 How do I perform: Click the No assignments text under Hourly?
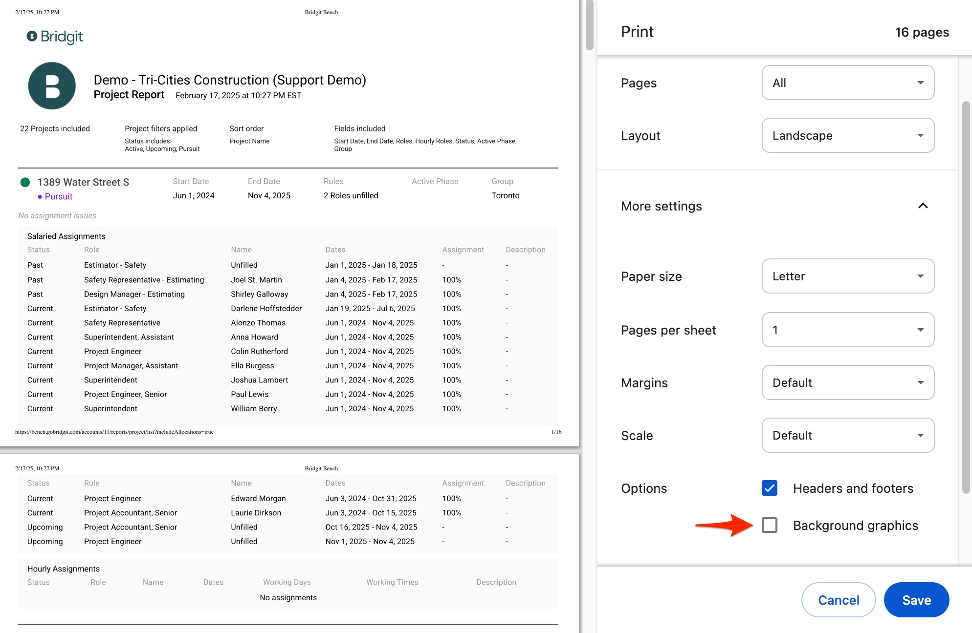coord(288,598)
